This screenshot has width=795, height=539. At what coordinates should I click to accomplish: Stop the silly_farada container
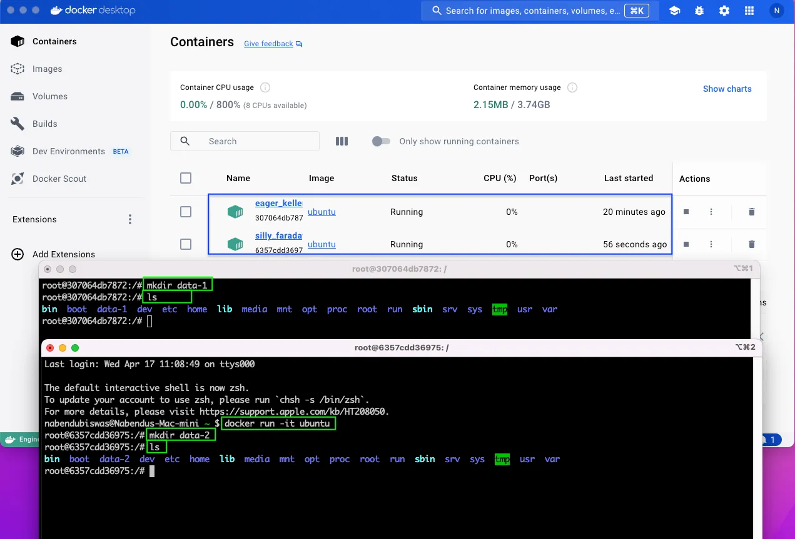tap(686, 244)
